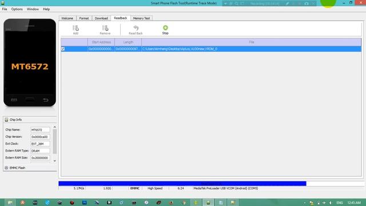Click the 5.17M/s transfer speed status
Image resolution: width=366 pixels, height=206 pixels.
click(79, 188)
